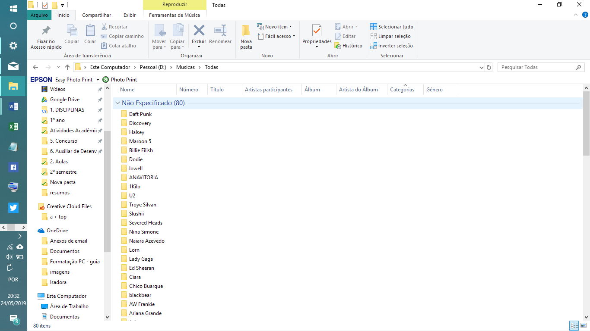Click Selecionar tudo
The height and width of the screenshot is (331, 590).
point(392,27)
